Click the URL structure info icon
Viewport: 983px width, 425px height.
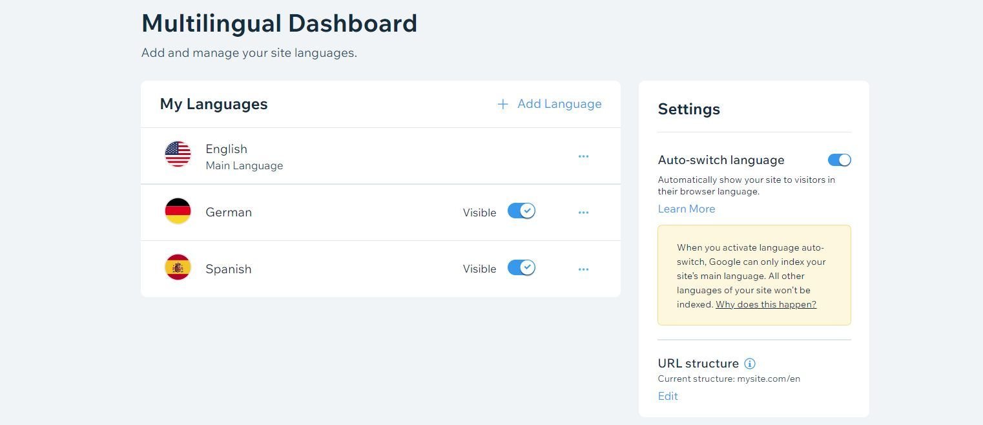click(x=750, y=364)
